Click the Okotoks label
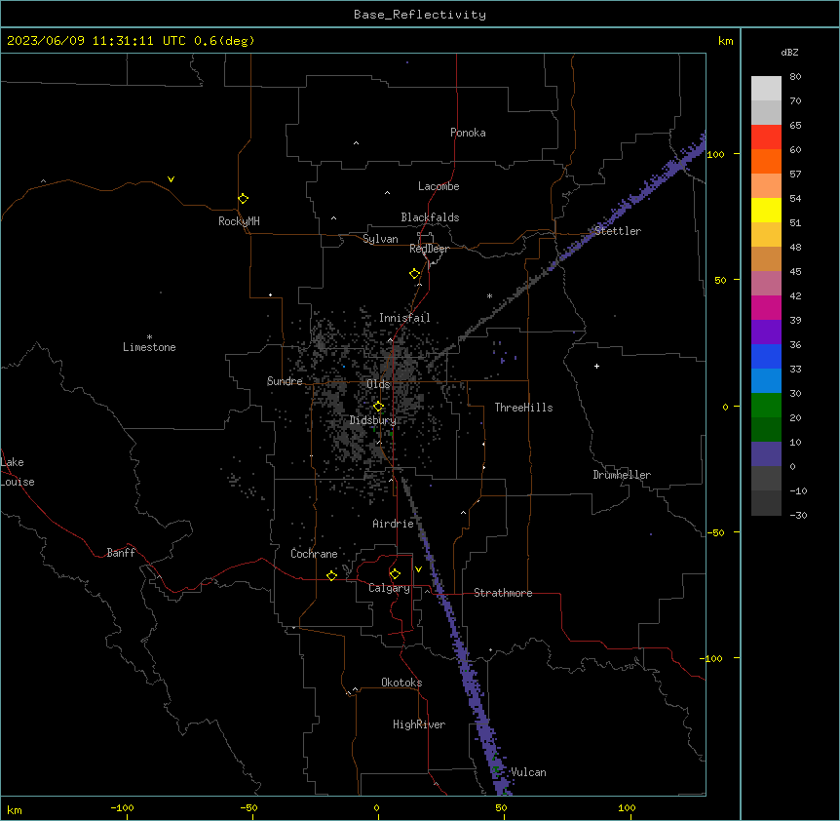 click(401, 683)
